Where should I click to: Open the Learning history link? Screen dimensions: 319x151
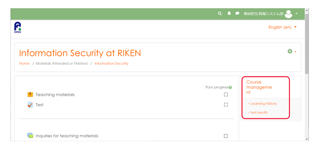tap(264, 104)
